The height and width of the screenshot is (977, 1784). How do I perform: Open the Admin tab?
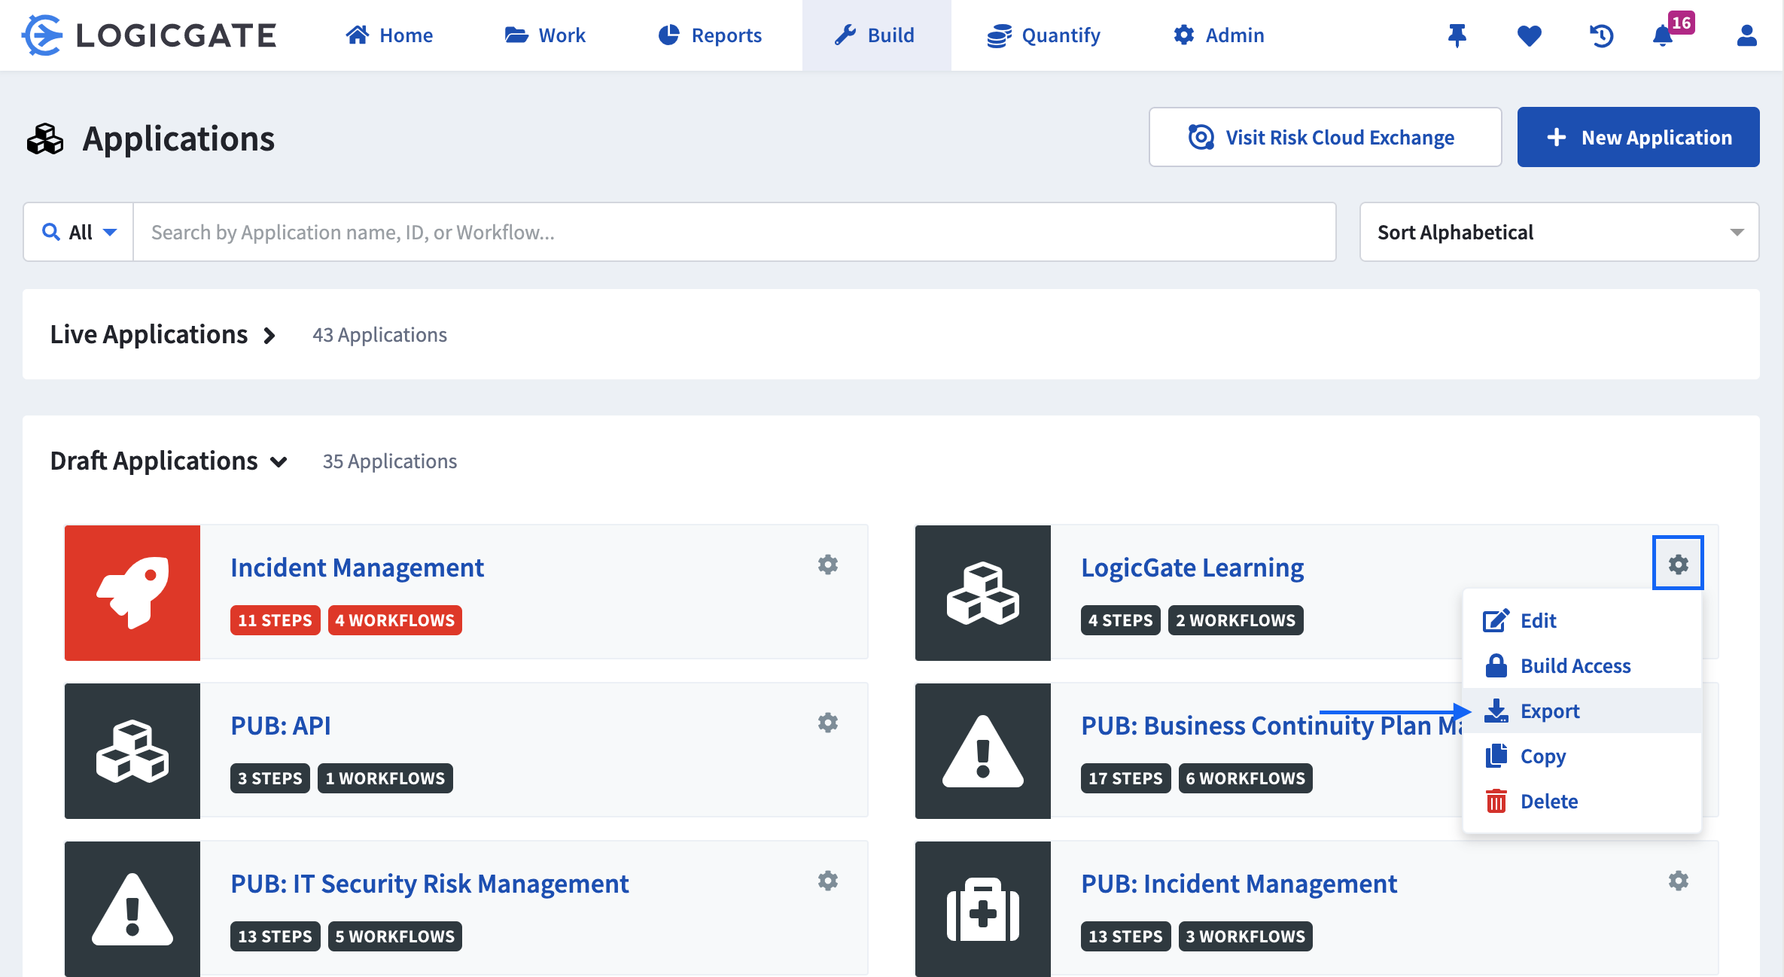(1219, 35)
